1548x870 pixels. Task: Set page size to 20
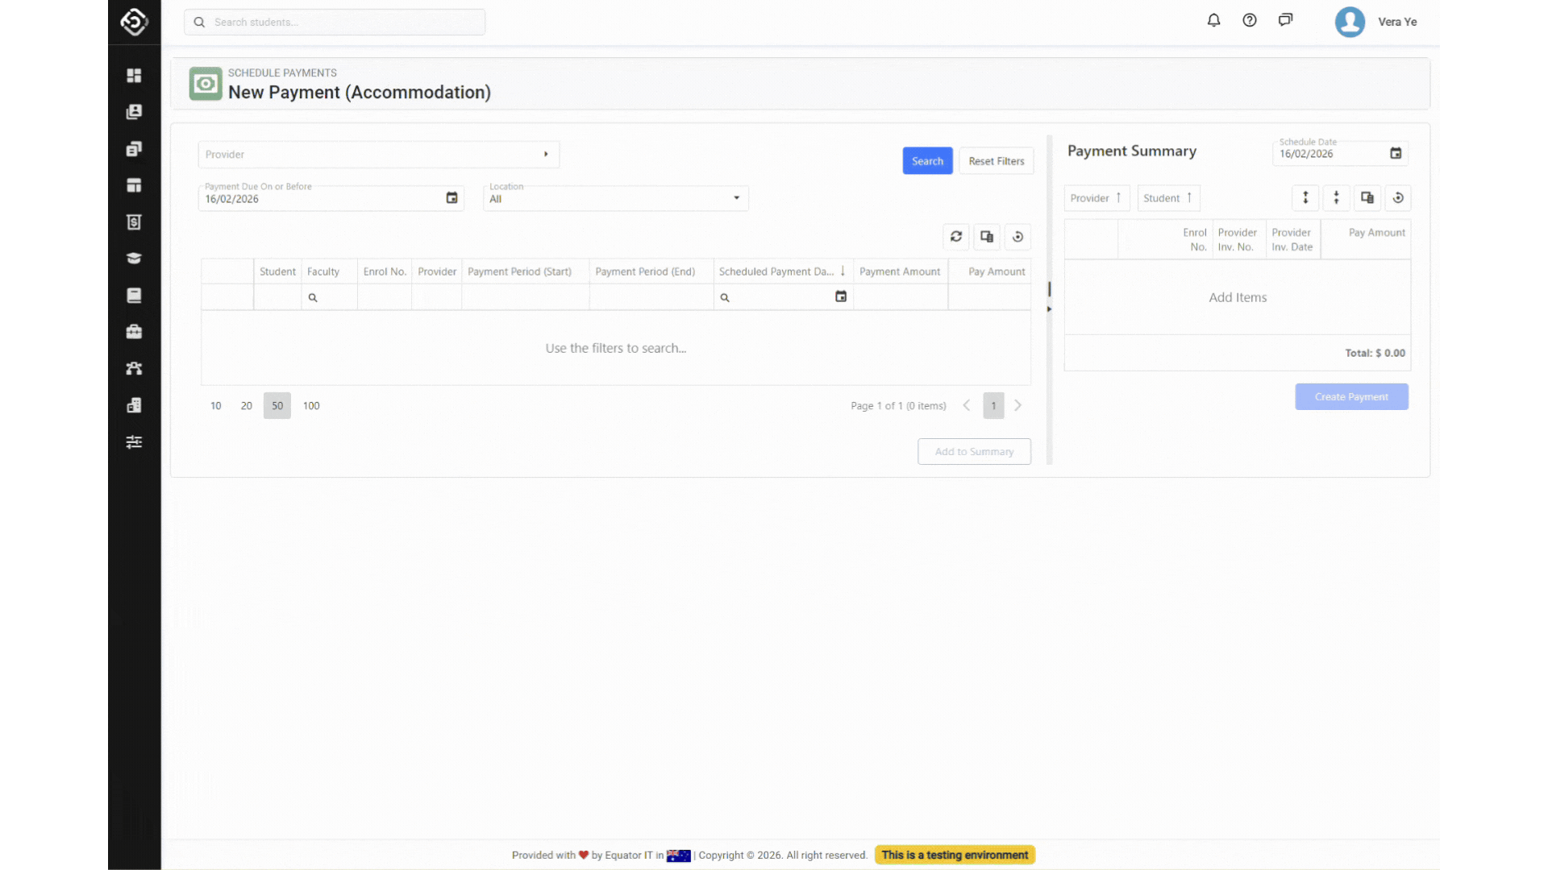tap(246, 406)
